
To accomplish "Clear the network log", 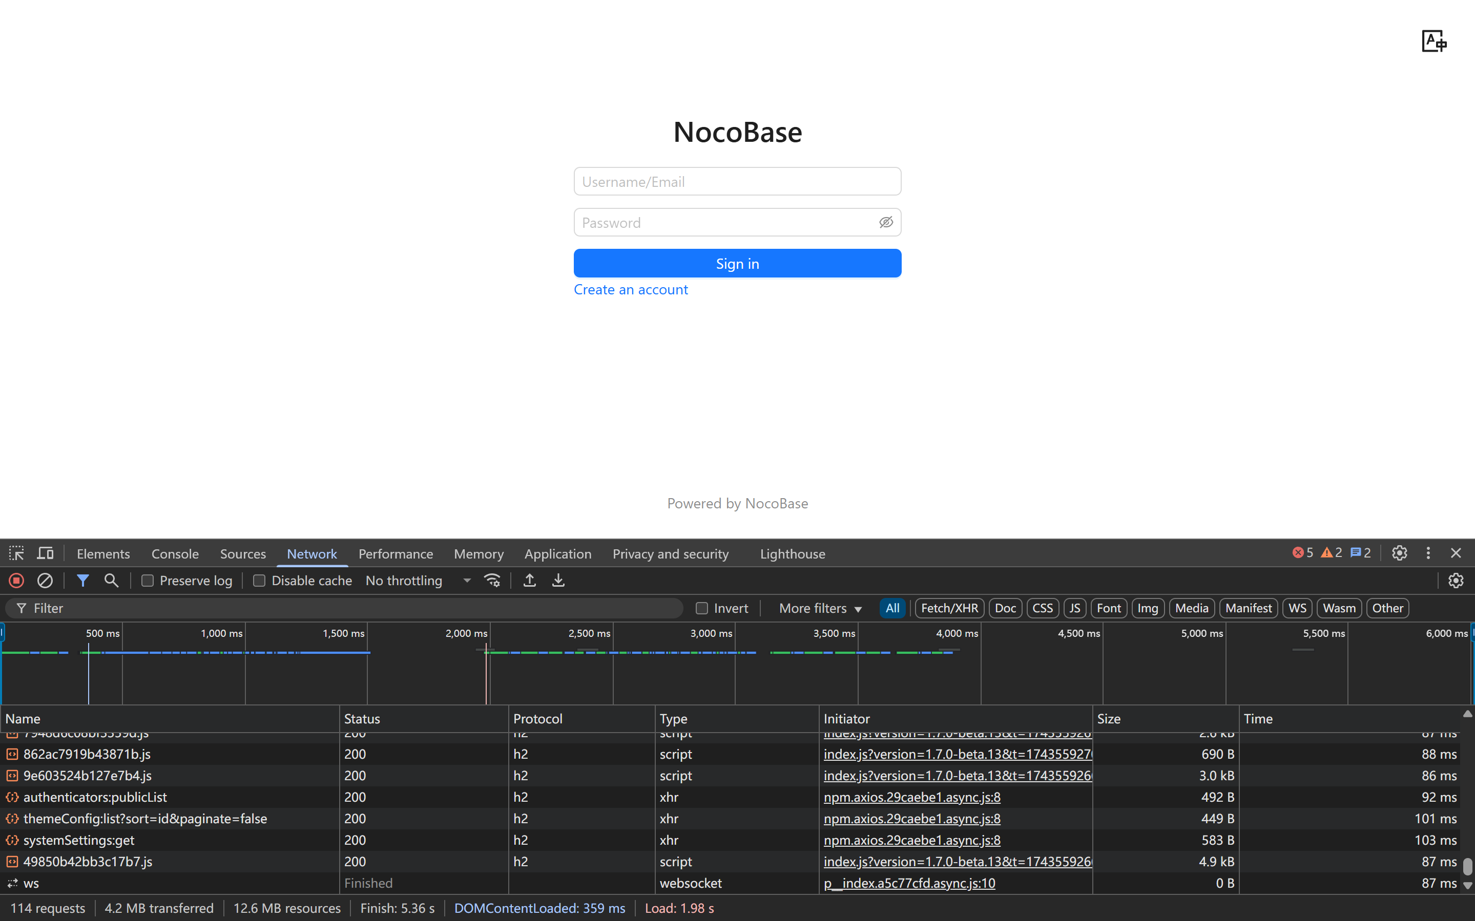I will pyautogui.click(x=45, y=581).
